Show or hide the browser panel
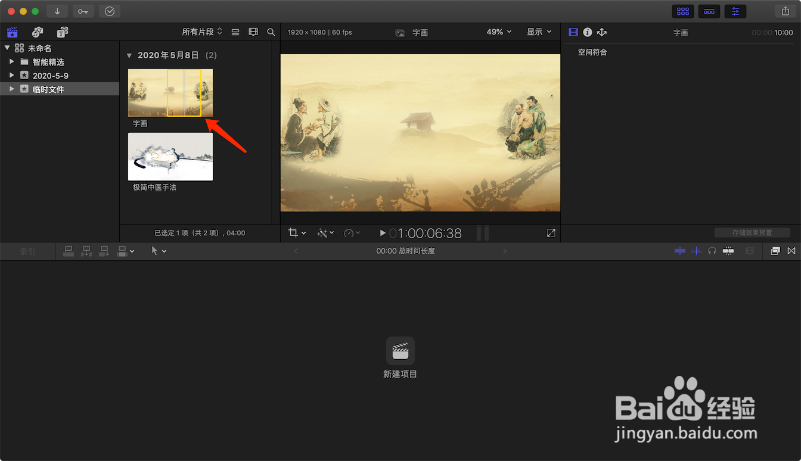Image resolution: width=801 pixels, height=461 pixels. 683,11
